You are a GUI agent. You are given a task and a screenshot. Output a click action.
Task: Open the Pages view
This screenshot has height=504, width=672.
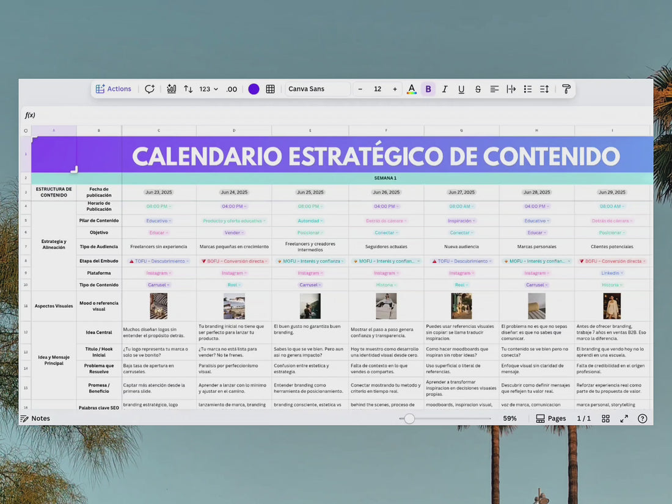point(551,418)
